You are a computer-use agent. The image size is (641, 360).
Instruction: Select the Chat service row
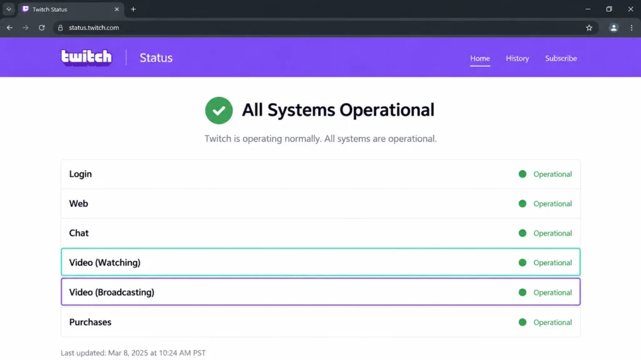[x=320, y=233]
